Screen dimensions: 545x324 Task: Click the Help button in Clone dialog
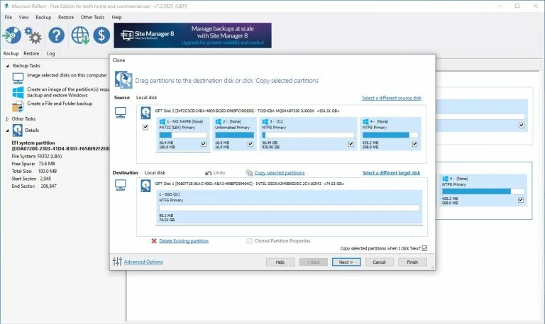pos(280,262)
